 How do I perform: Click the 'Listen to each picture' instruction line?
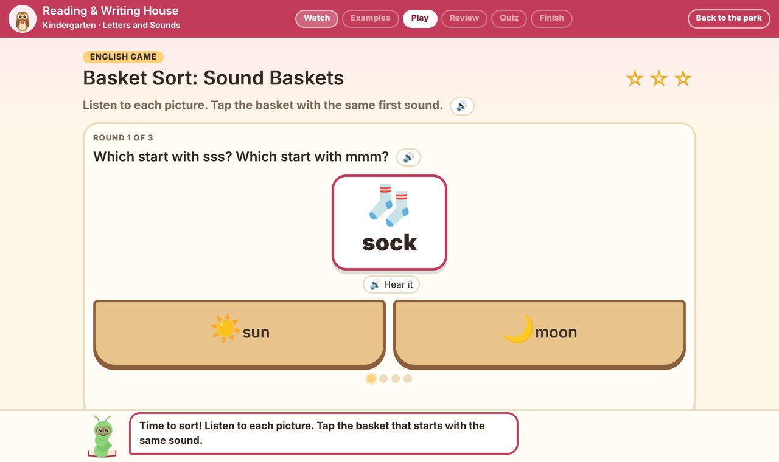pos(263,105)
